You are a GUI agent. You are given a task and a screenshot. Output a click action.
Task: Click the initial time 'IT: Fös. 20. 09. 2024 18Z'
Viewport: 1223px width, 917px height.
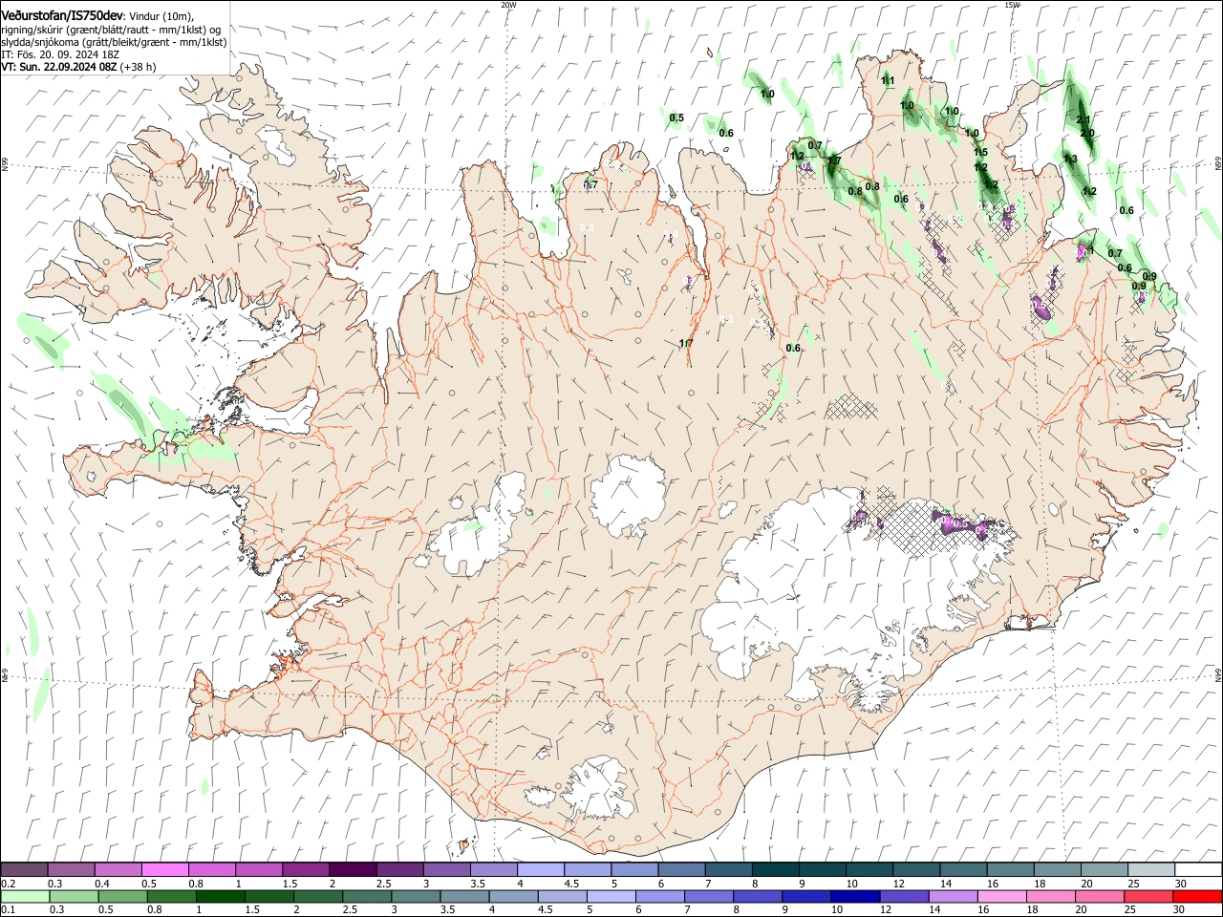point(59,55)
